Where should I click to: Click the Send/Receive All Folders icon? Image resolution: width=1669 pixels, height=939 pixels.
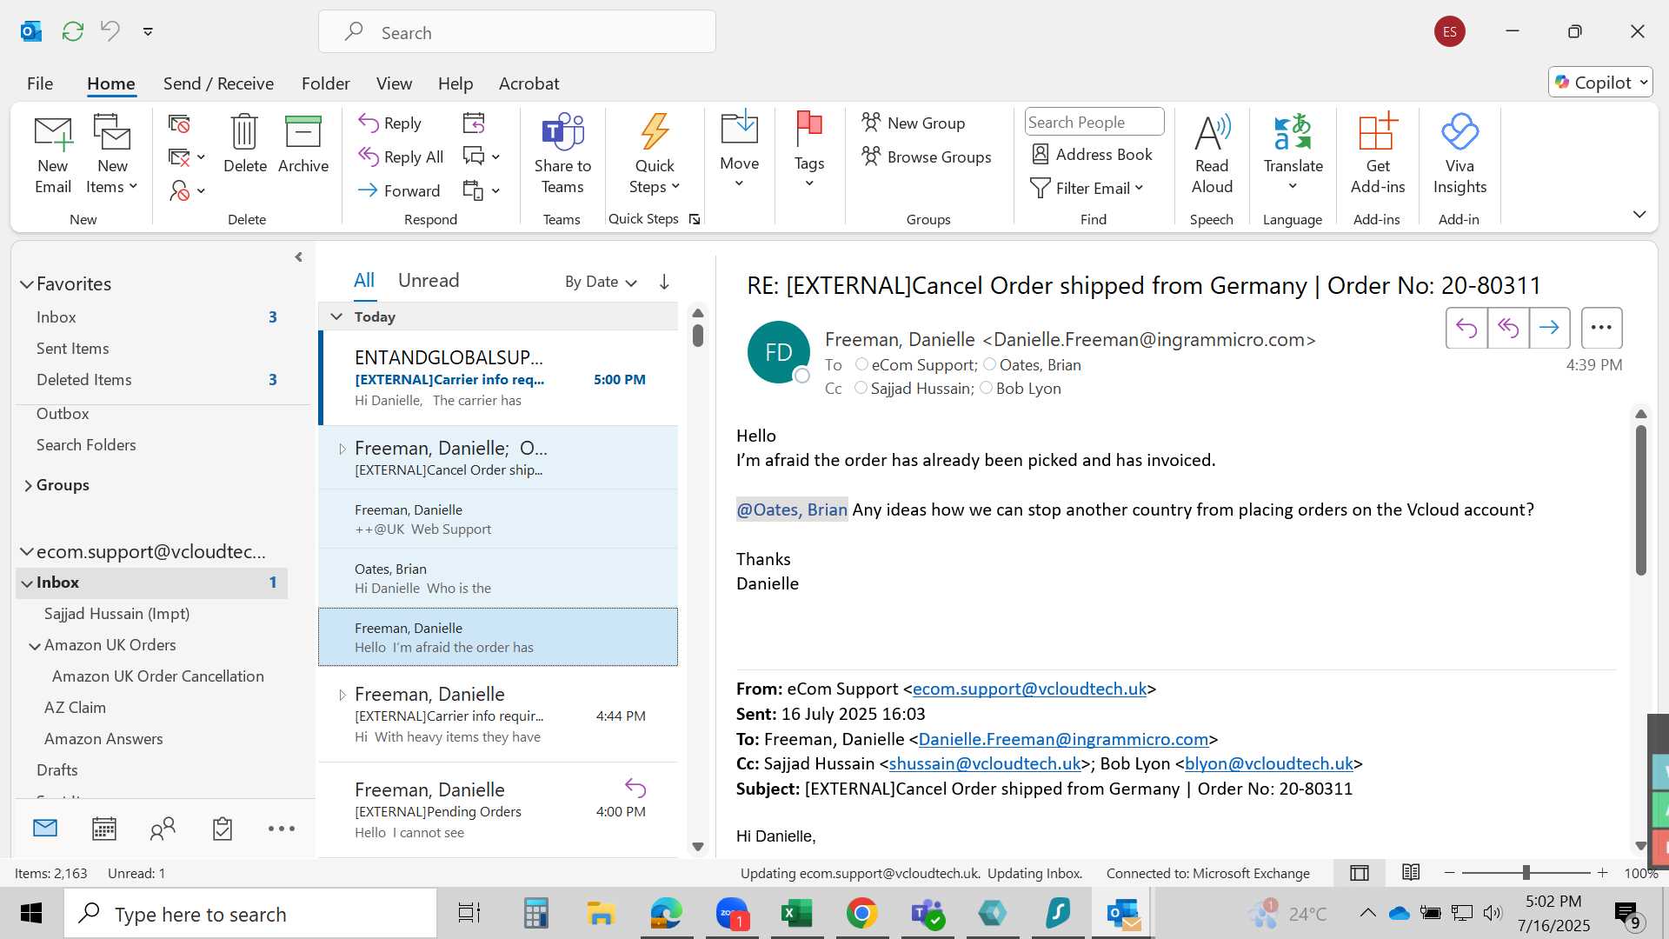point(72,31)
